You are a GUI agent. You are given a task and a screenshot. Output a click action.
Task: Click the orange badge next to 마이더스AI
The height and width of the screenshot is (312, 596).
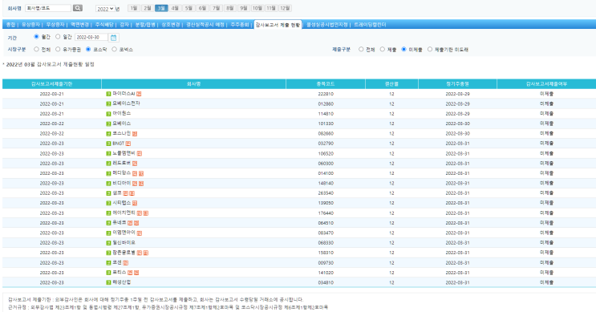click(139, 94)
